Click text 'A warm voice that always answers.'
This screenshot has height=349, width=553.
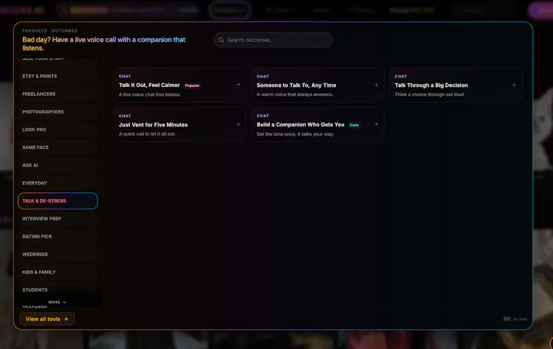(295, 95)
